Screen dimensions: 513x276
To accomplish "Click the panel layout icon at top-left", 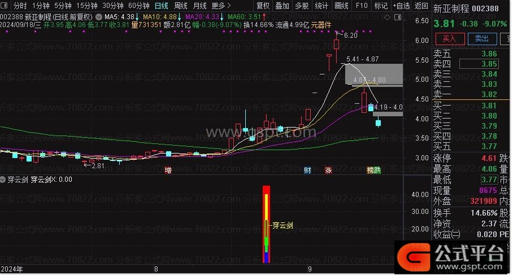I will coord(5,6).
